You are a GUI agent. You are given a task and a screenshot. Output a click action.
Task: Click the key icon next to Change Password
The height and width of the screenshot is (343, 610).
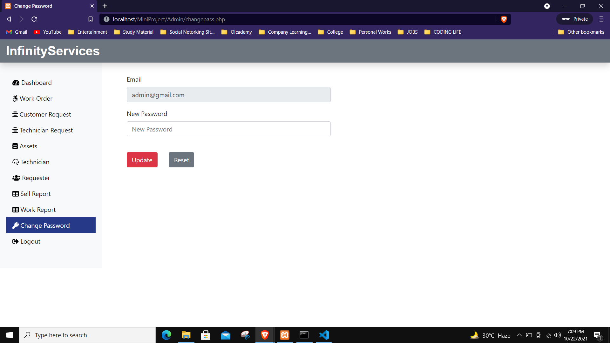point(16,225)
